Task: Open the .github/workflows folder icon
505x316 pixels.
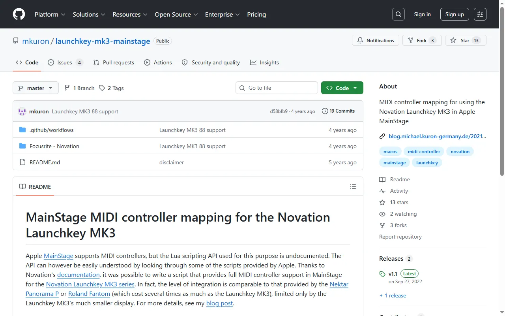Action: pos(22,130)
